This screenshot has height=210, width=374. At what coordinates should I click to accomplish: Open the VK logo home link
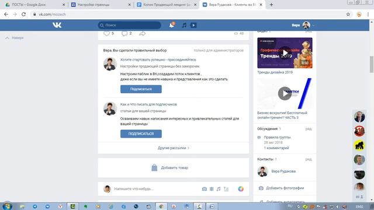pos(57,25)
